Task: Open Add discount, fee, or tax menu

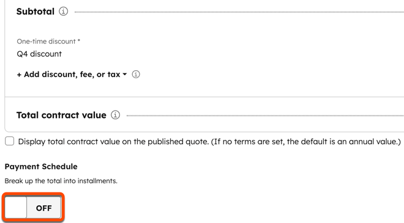Action: click(x=72, y=75)
